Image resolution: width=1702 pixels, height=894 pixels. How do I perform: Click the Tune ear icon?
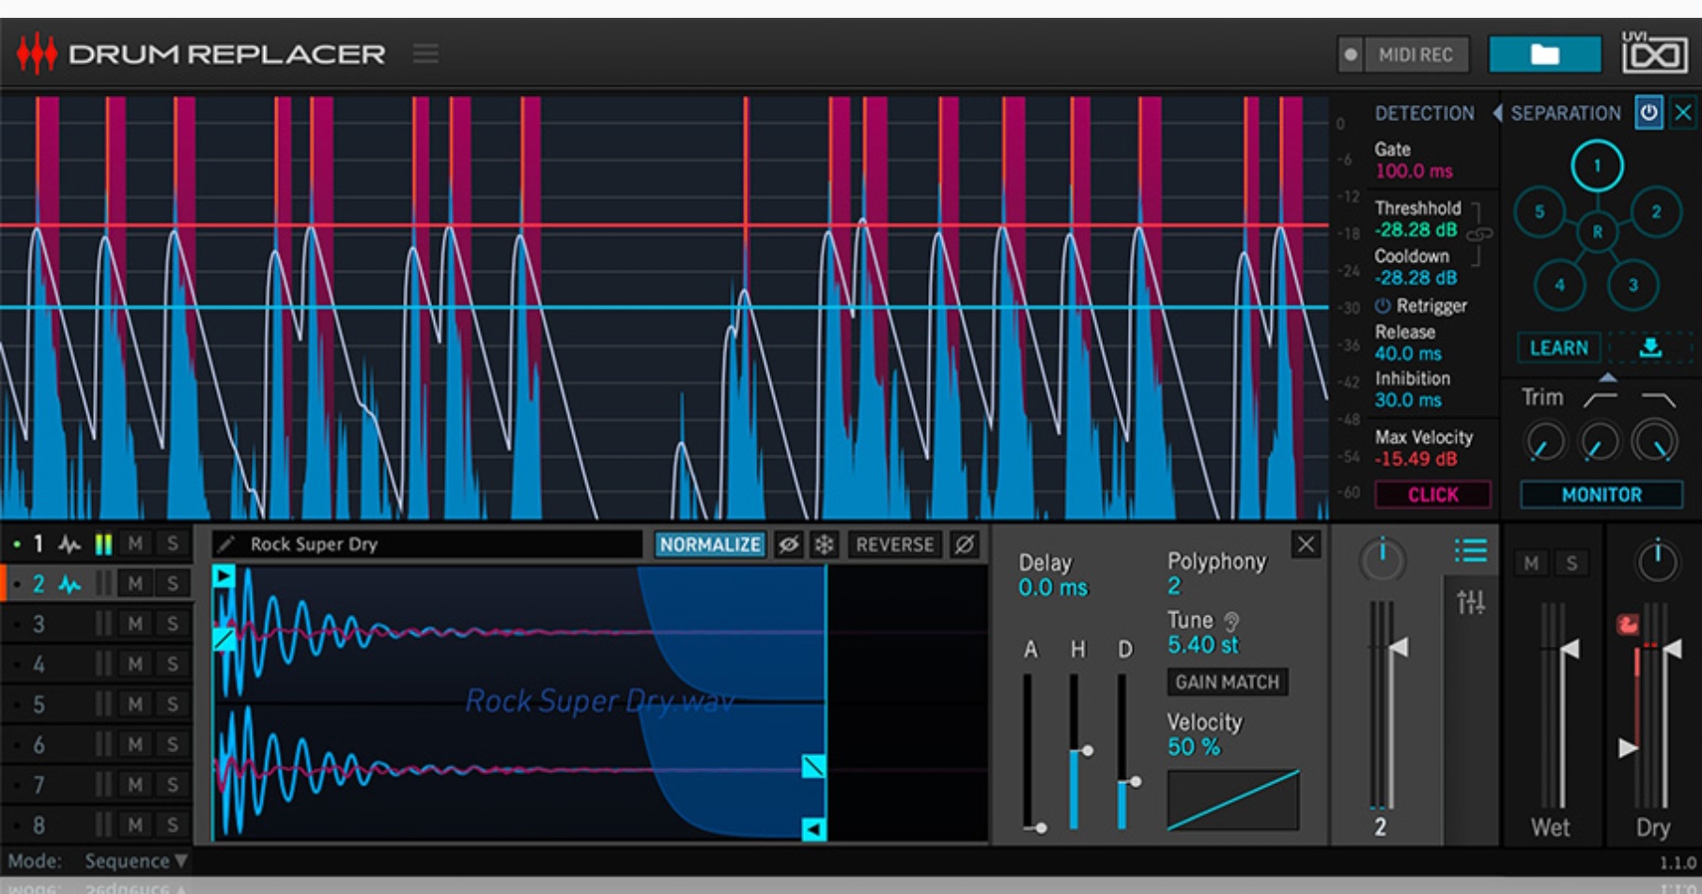point(1231,622)
